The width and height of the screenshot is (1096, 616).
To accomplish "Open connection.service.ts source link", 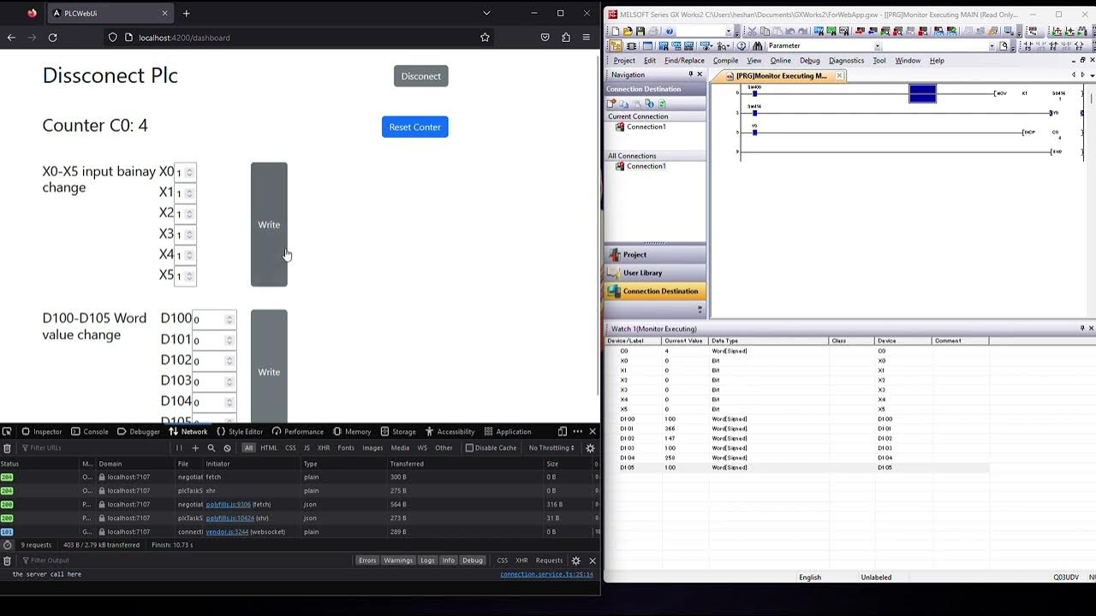I will click(546, 574).
